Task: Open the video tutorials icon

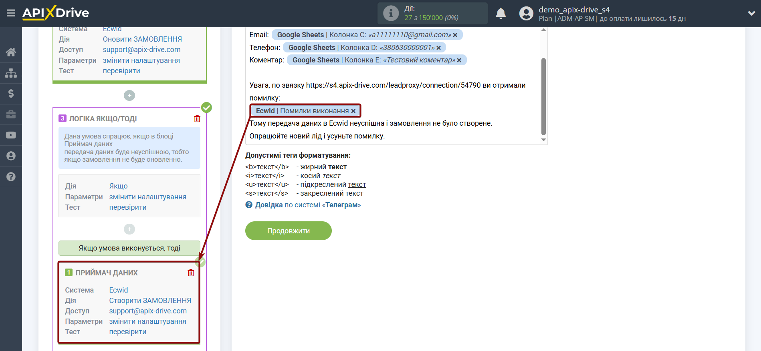Action: click(11, 135)
